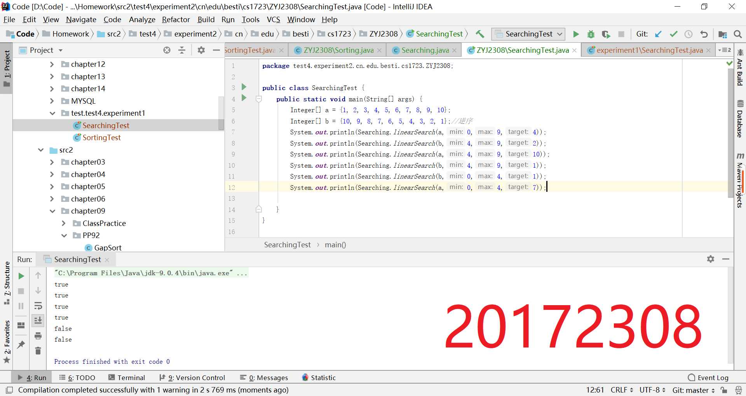This screenshot has width=746, height=396.
Task: Change CRLF line separator in status bar
Action: (x=622, y=390)
